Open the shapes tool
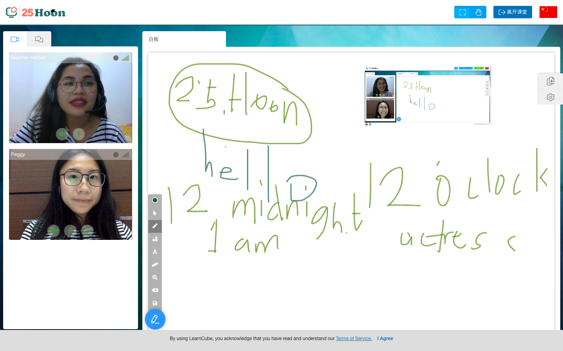Viewport: 563px width, 351px height. [x=155, y=239]
